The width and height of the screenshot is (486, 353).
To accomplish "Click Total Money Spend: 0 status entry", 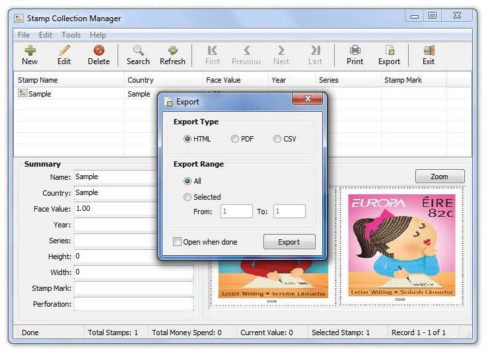I will [x=187, y=333].
